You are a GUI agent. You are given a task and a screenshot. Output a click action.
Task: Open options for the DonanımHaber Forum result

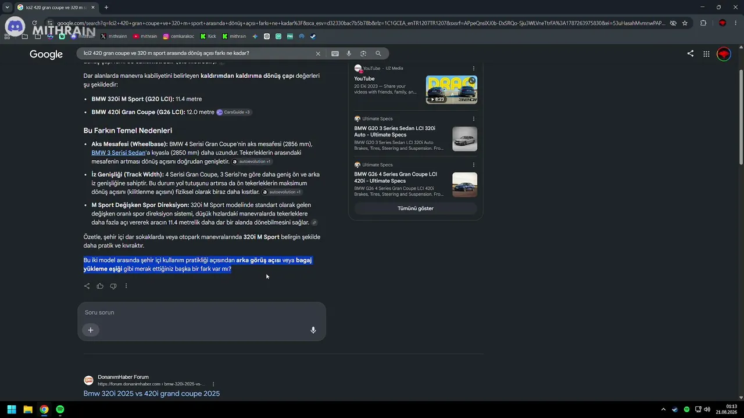pos(213,384)
